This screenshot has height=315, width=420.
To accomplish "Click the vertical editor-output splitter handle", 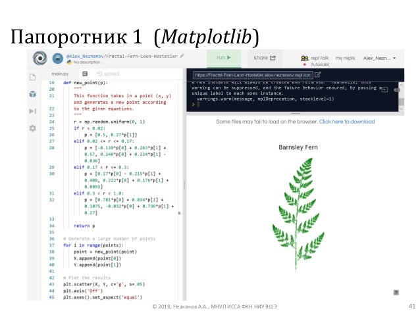I will 184,185.
